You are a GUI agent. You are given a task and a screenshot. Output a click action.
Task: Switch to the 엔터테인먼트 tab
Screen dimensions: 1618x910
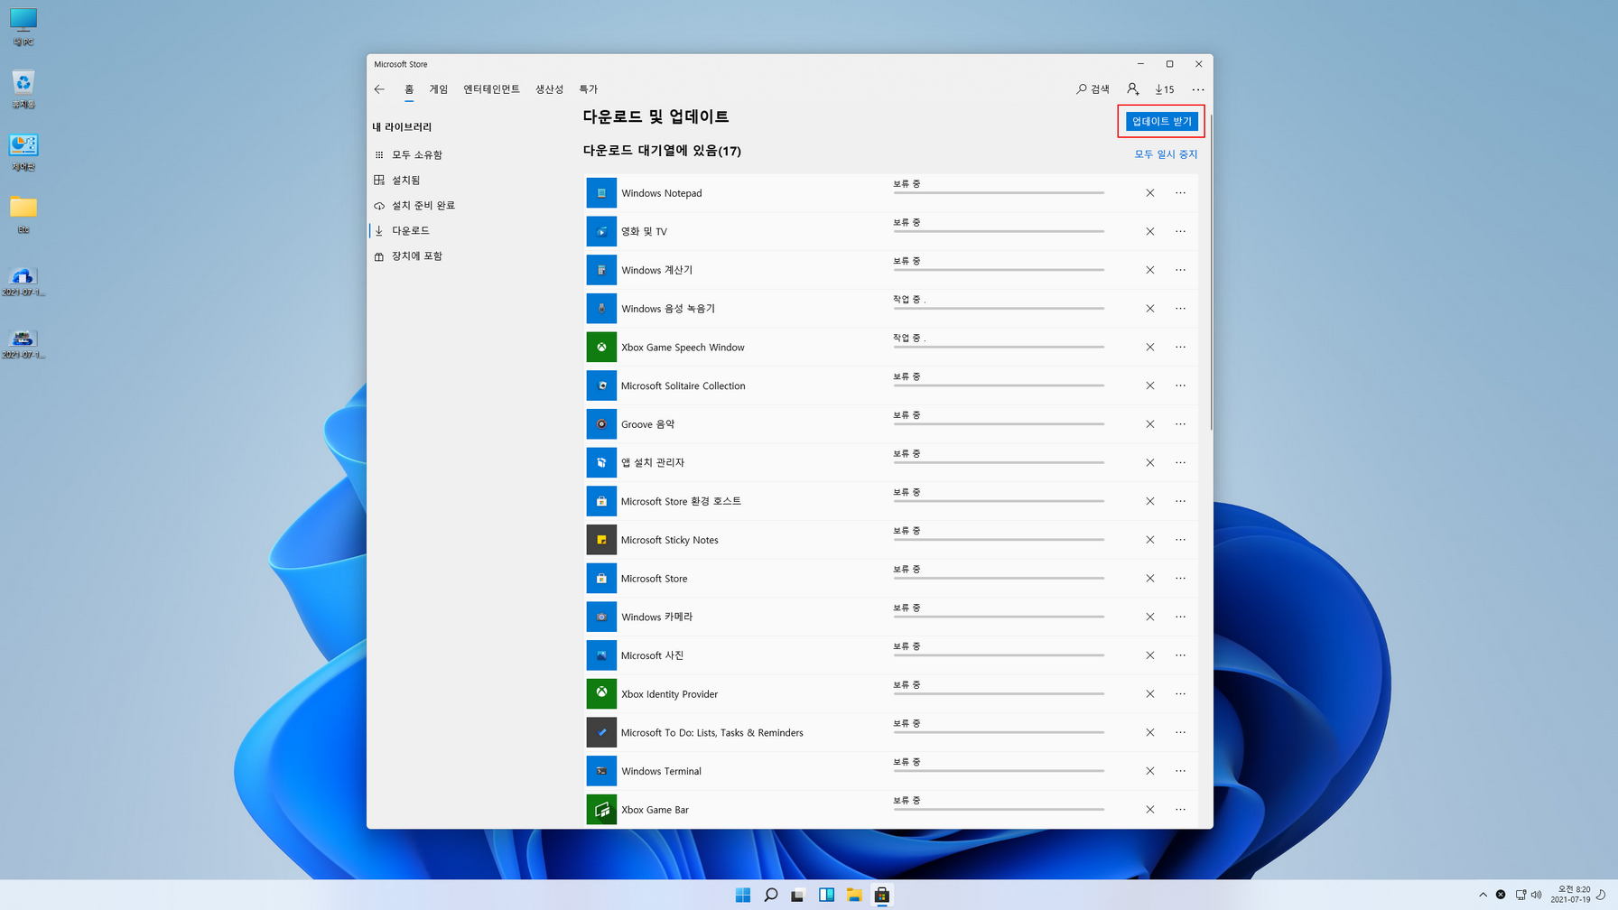tap(491, 89)
